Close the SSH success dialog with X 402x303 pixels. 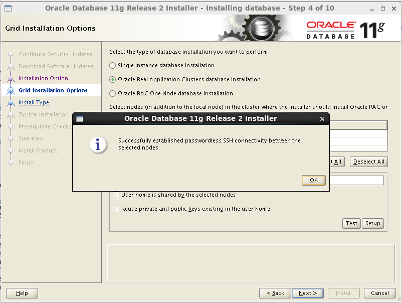click(322, 119)
